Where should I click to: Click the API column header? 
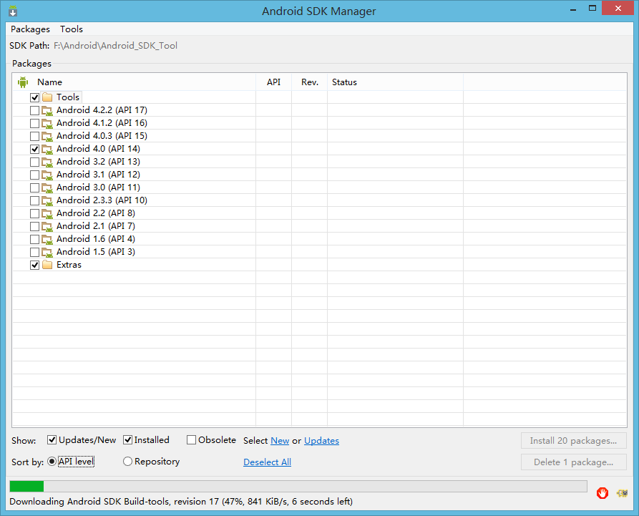tap(273, 82)
